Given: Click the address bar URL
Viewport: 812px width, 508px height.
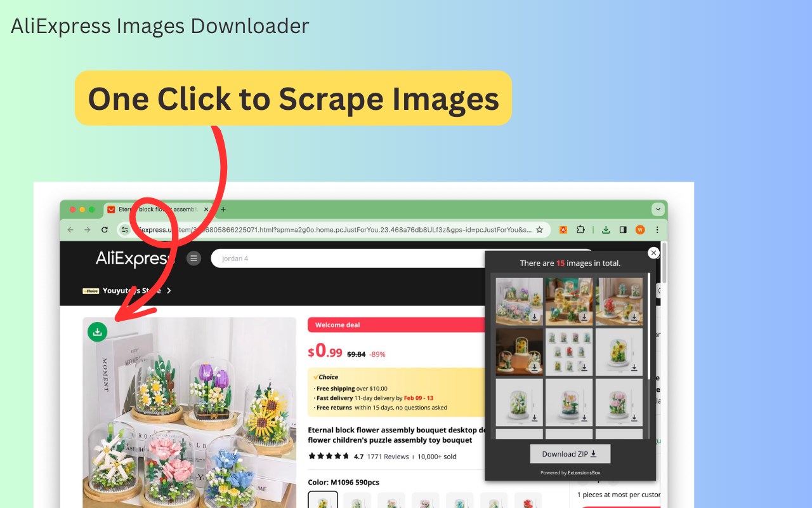Looking at the screenshot, I should click(333, 229).
